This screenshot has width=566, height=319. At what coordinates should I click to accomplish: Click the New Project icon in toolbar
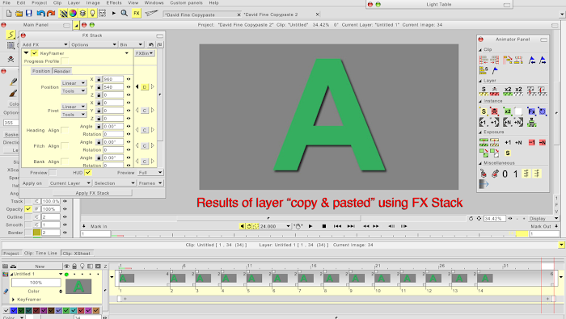point(9,14)
